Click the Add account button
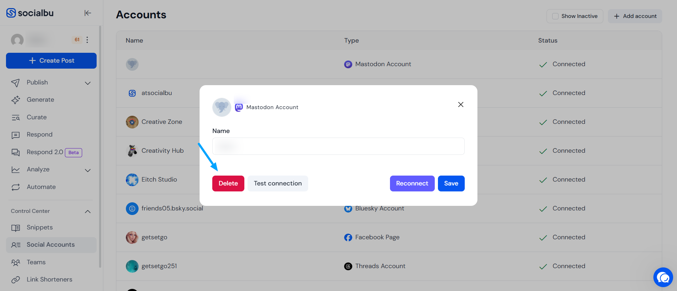 tap(635, 16)
